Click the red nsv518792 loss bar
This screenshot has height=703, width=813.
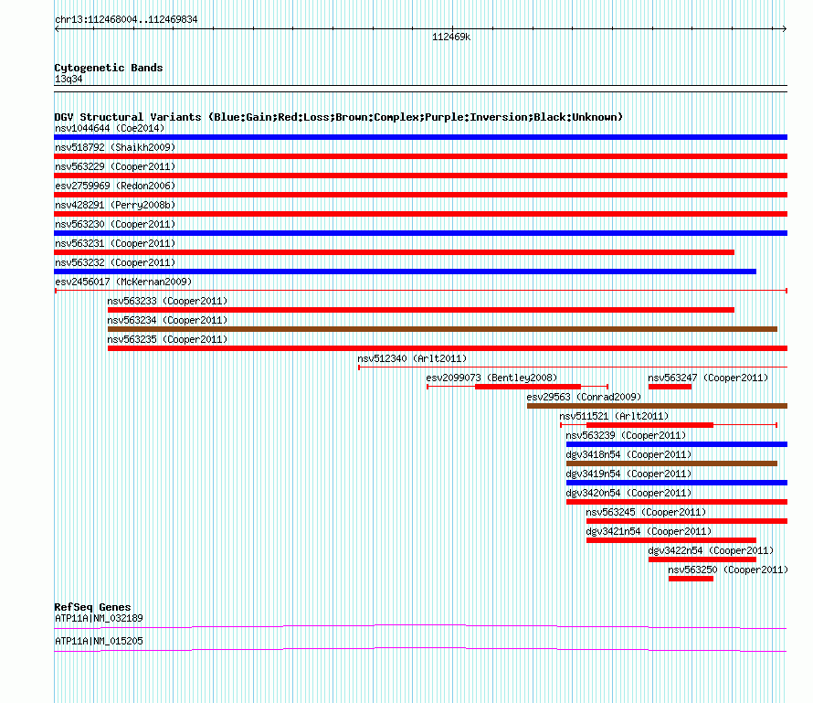click(420, 156)
